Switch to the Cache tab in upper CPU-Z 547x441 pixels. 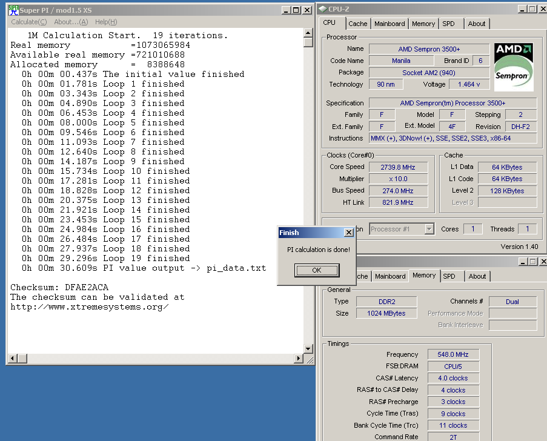[x=358, y=24]
